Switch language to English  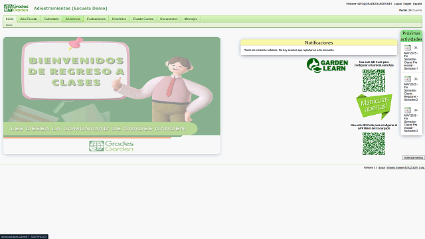coord(407,4)
